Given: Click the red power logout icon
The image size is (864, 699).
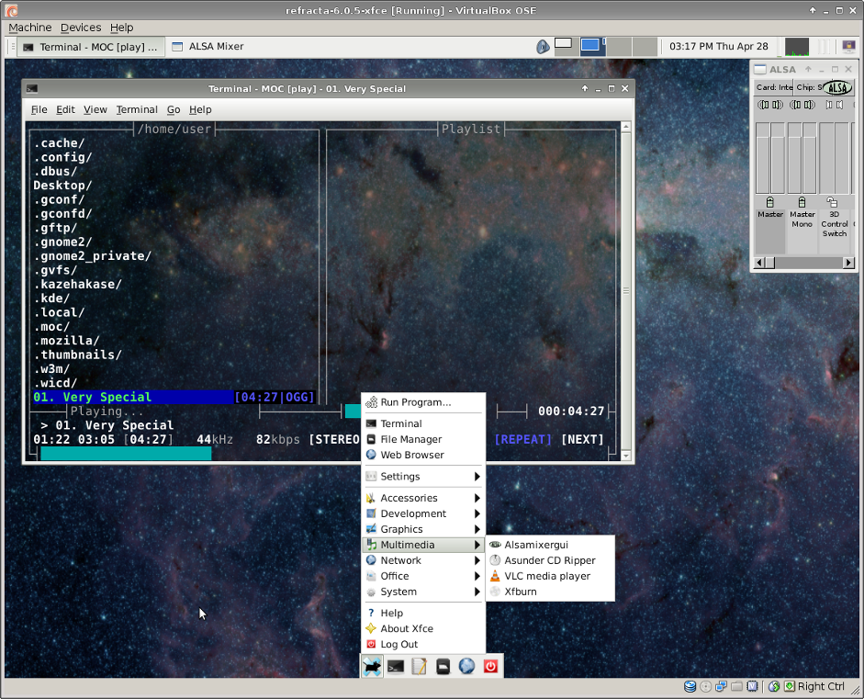Looking at the screenshot, I should (490, 667).
